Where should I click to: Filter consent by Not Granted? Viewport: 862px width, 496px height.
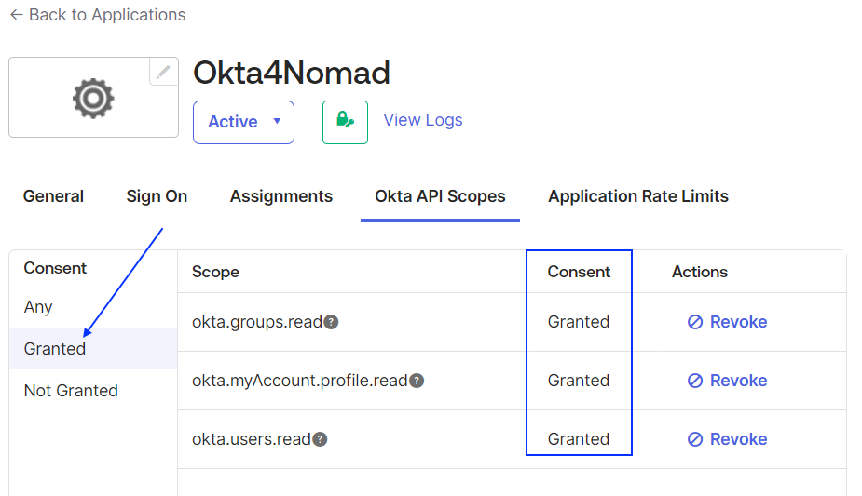point(71,391)
